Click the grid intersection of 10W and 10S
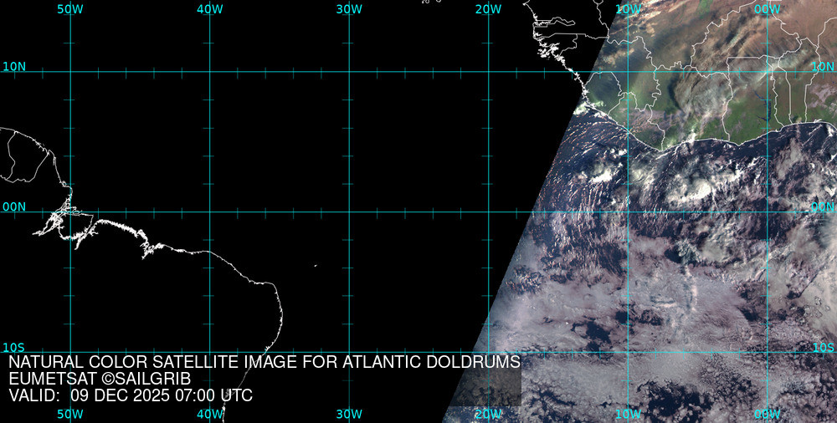Image resolution: width=837 pixels, height=423 pixels. point(628,352)
